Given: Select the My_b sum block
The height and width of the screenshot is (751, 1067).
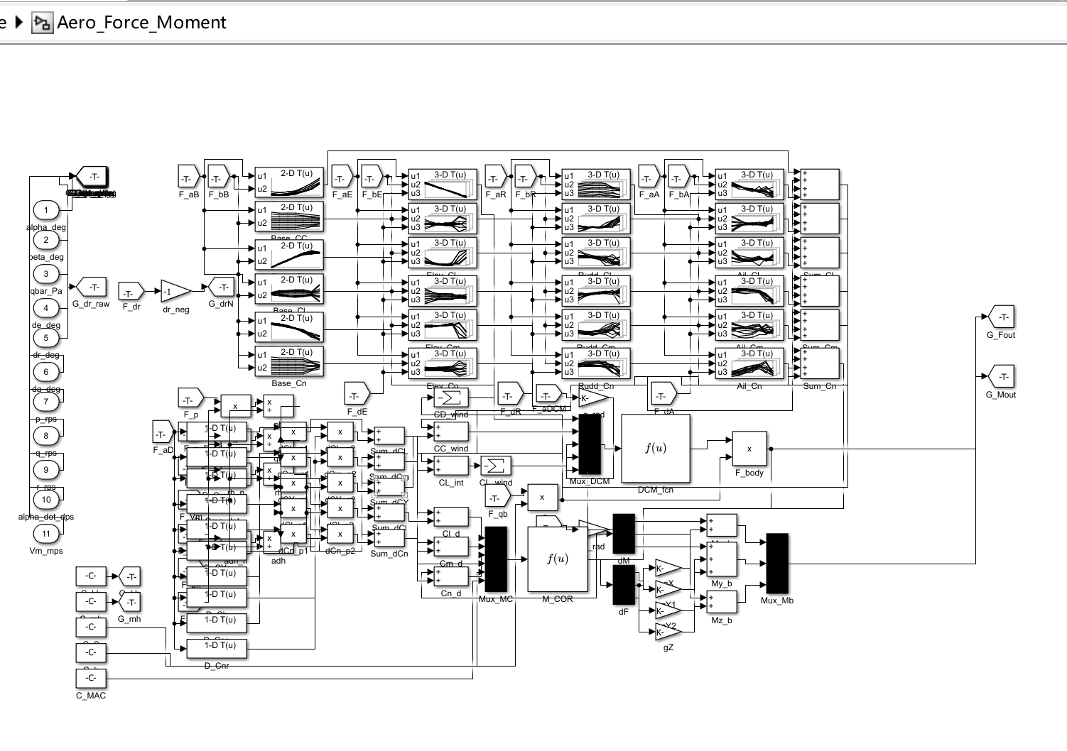Looking at the screenshot, I should coord(722,559).
